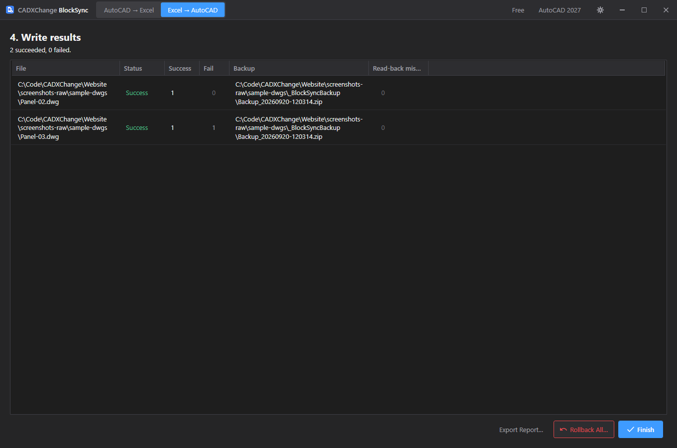
Task: Sort by the Status column header
Action: 142,68
